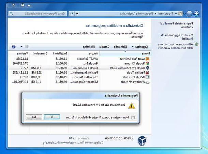Click the Avast Free Antivirus icon
The width and height of the screenshot is (208, 154).
[147, 58]
